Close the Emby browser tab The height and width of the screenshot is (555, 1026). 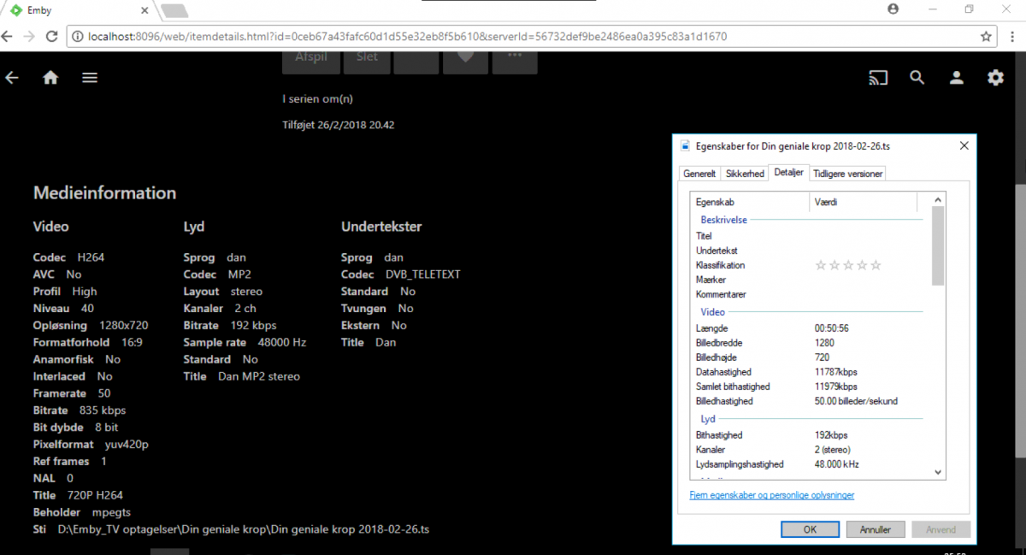pyautogui.click(x=144, y=10)
